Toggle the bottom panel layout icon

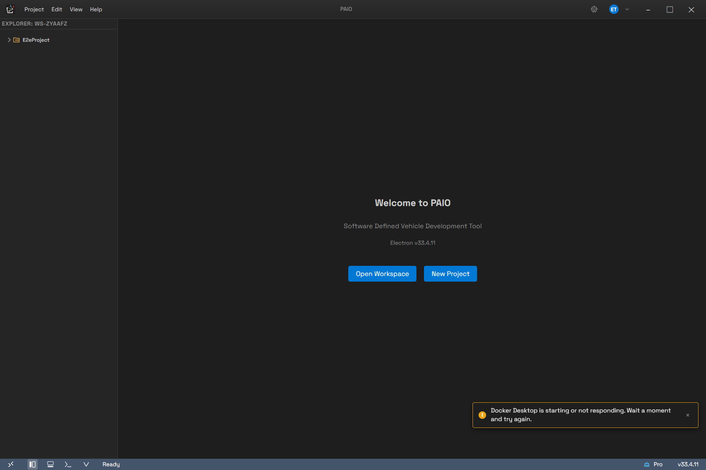(50, 464)
